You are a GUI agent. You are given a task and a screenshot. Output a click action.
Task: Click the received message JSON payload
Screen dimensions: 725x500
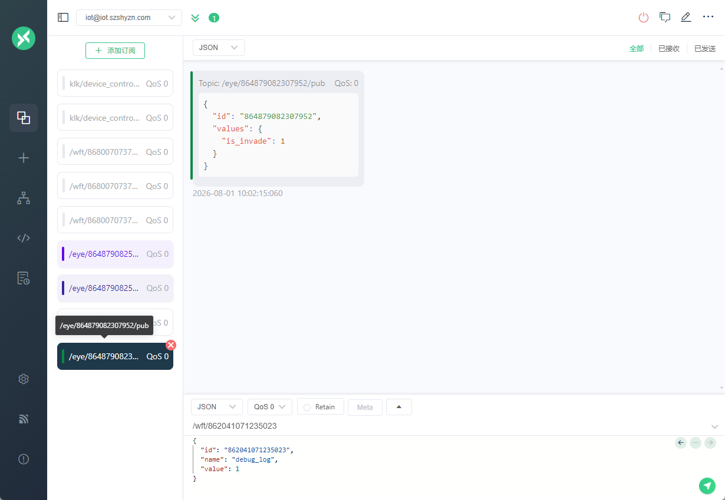278,135
